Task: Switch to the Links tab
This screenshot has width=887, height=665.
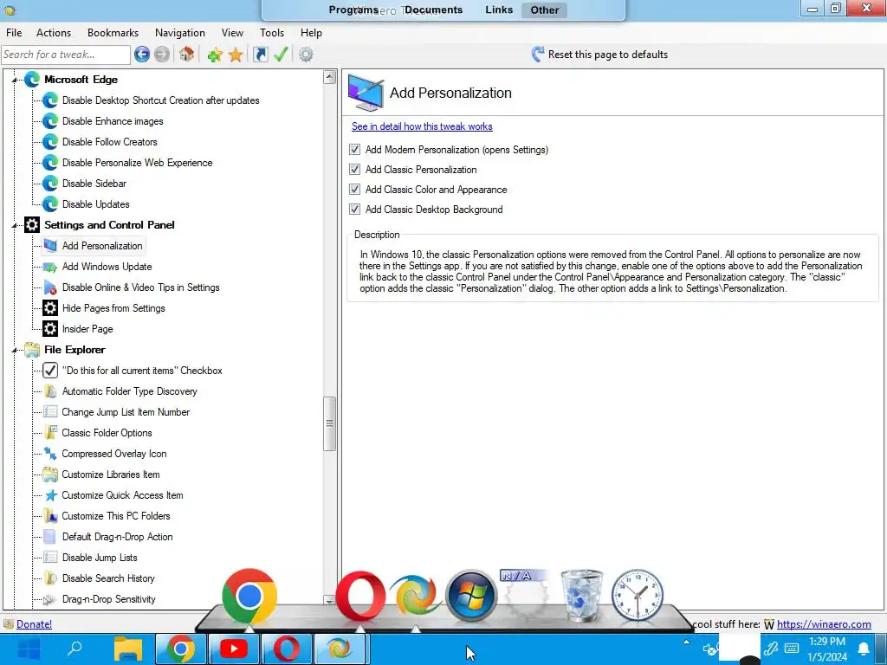Action: (x=499, y=10)
